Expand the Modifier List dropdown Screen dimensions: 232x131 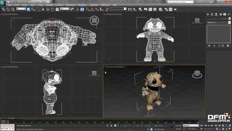click(219, 23)
